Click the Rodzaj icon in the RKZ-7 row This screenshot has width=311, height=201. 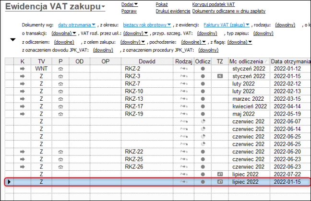pos(184,84)
